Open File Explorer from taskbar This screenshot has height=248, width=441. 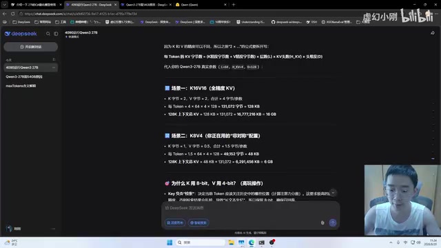click(x=232, y=242)
